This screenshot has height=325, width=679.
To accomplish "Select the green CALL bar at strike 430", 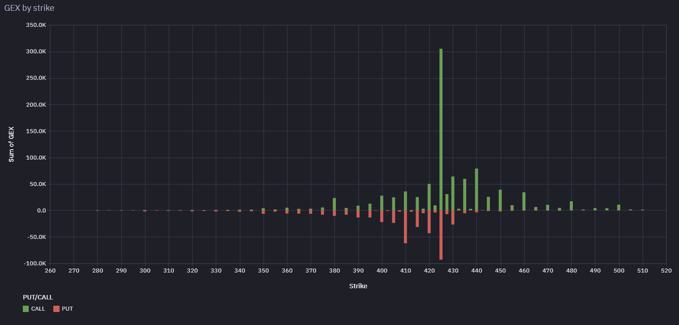I will (x=452, y=193).
